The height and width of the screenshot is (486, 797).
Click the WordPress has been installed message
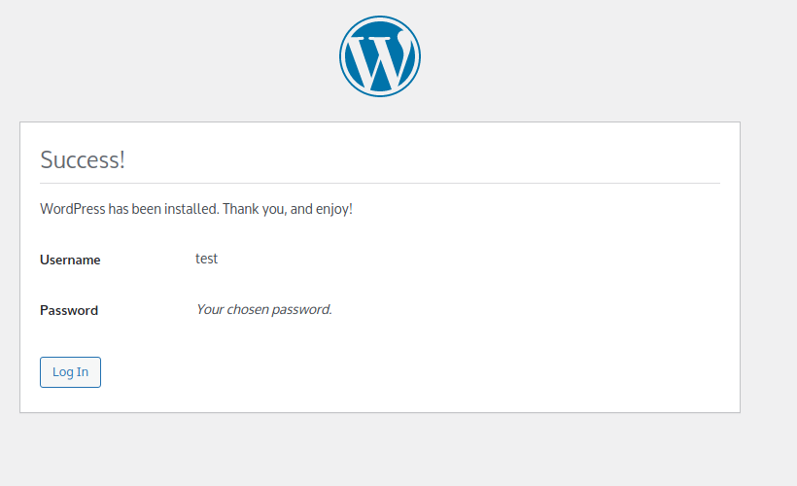(x=196, y=209)
